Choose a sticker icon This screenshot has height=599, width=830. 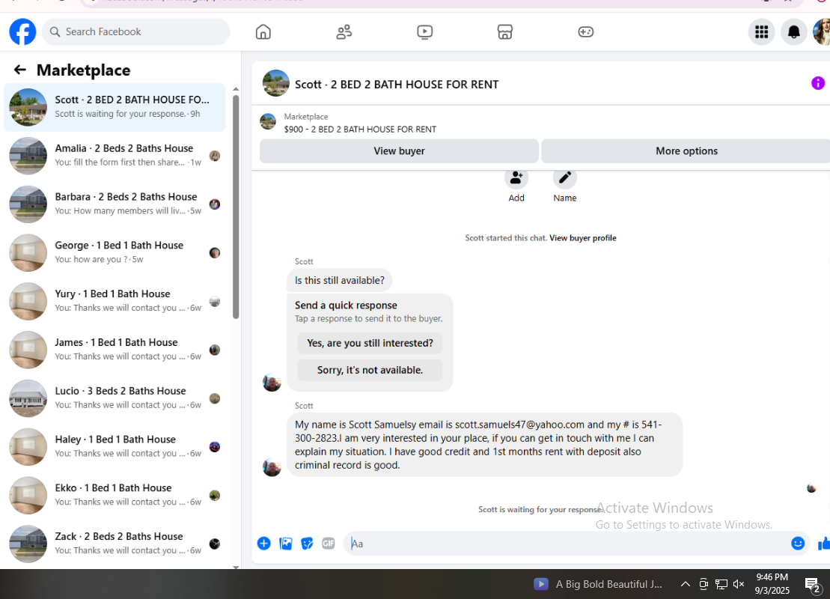coord(307,544)
